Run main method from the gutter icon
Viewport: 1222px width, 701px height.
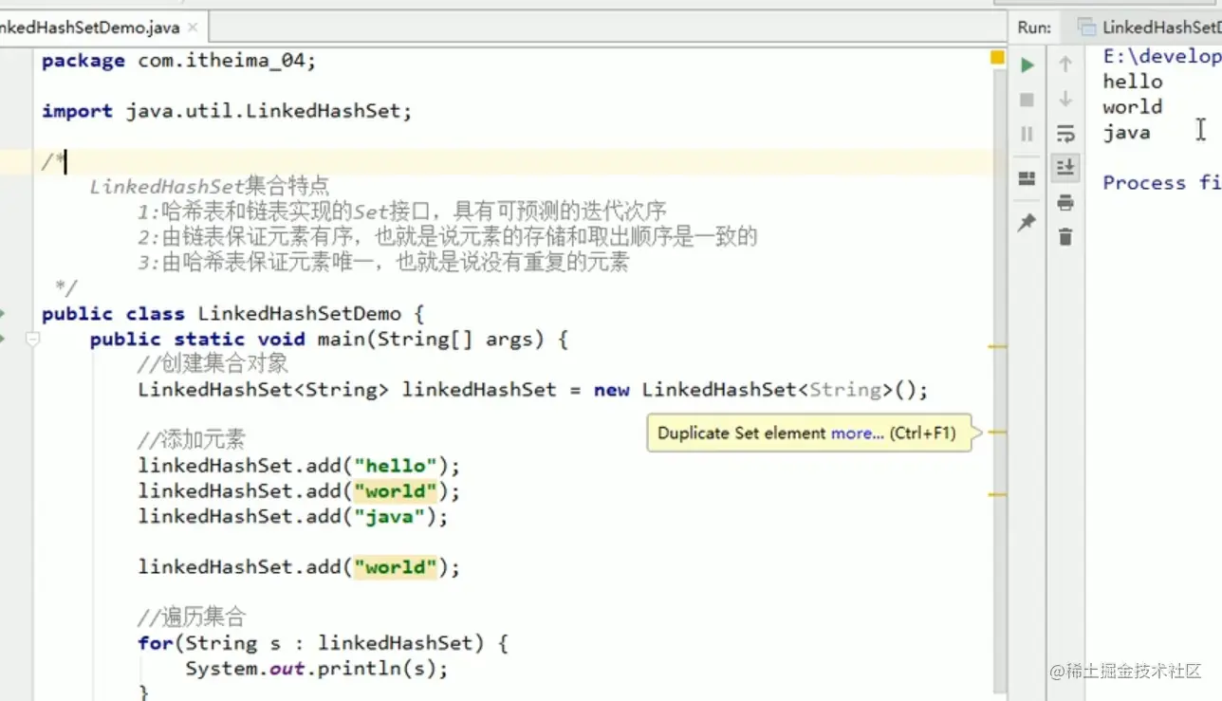point(3,339)
